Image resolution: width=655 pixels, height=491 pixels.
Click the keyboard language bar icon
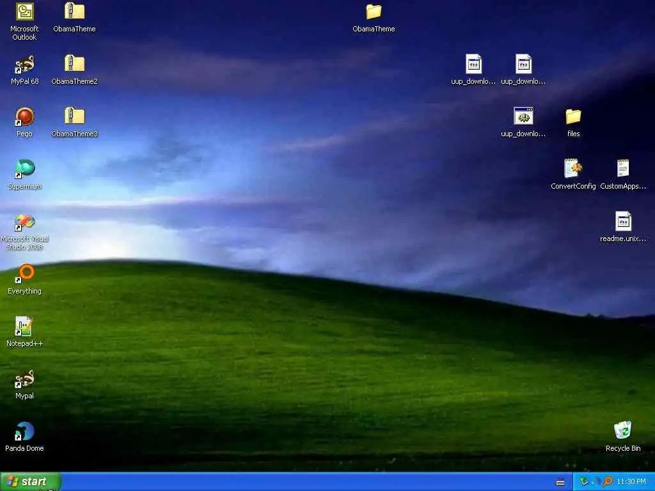(560, 482)
